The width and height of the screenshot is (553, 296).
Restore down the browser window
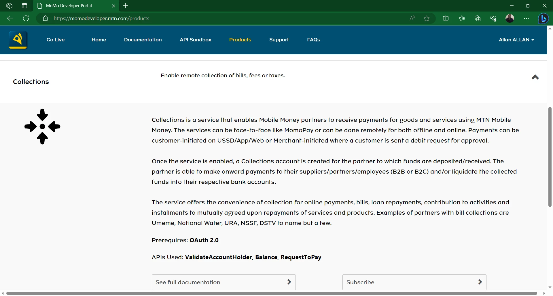point(528,6)
